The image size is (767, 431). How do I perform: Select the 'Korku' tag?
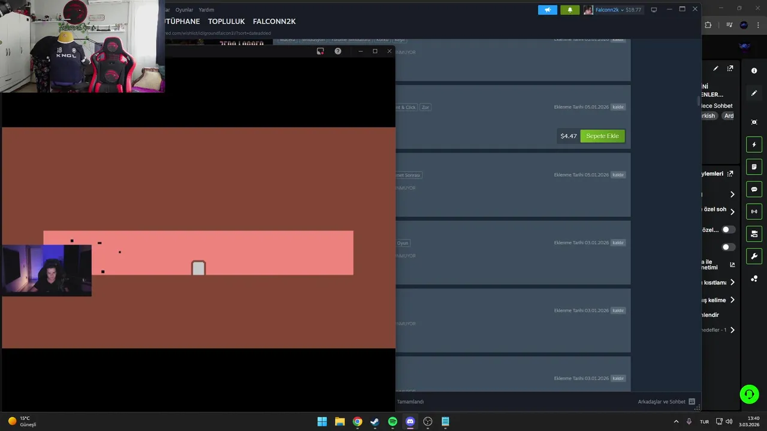point(382,40)
